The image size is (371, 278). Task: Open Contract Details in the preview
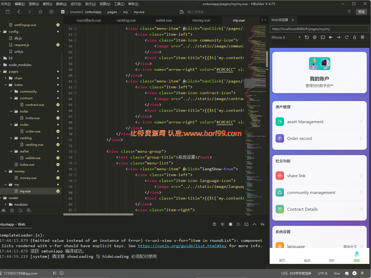tap(319, 209)
